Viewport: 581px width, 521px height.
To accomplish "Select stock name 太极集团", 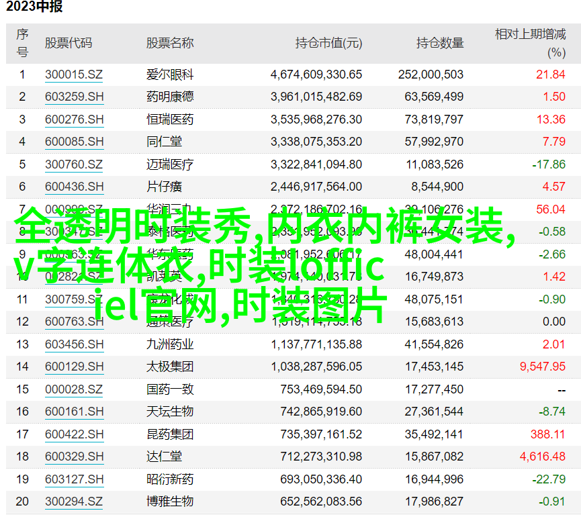I will [170, 367].
